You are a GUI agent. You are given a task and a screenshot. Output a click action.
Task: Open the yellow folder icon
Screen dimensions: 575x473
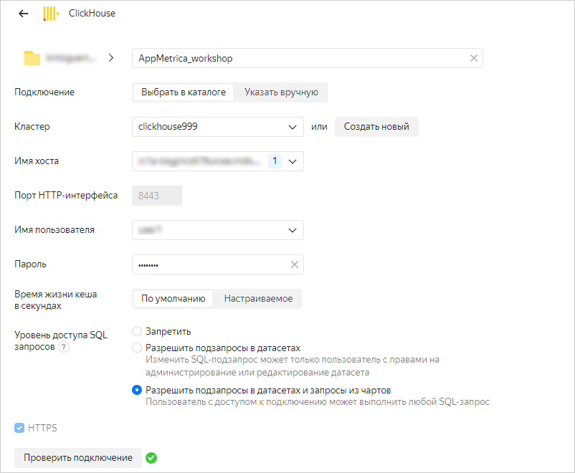[32, 58]
